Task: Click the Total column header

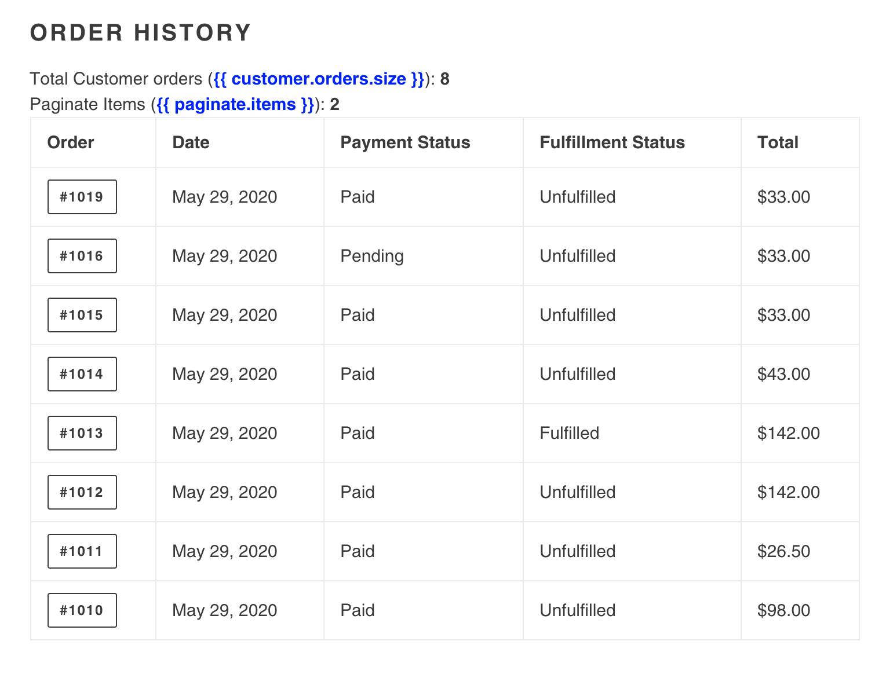Action: click(x=778, y=142)
